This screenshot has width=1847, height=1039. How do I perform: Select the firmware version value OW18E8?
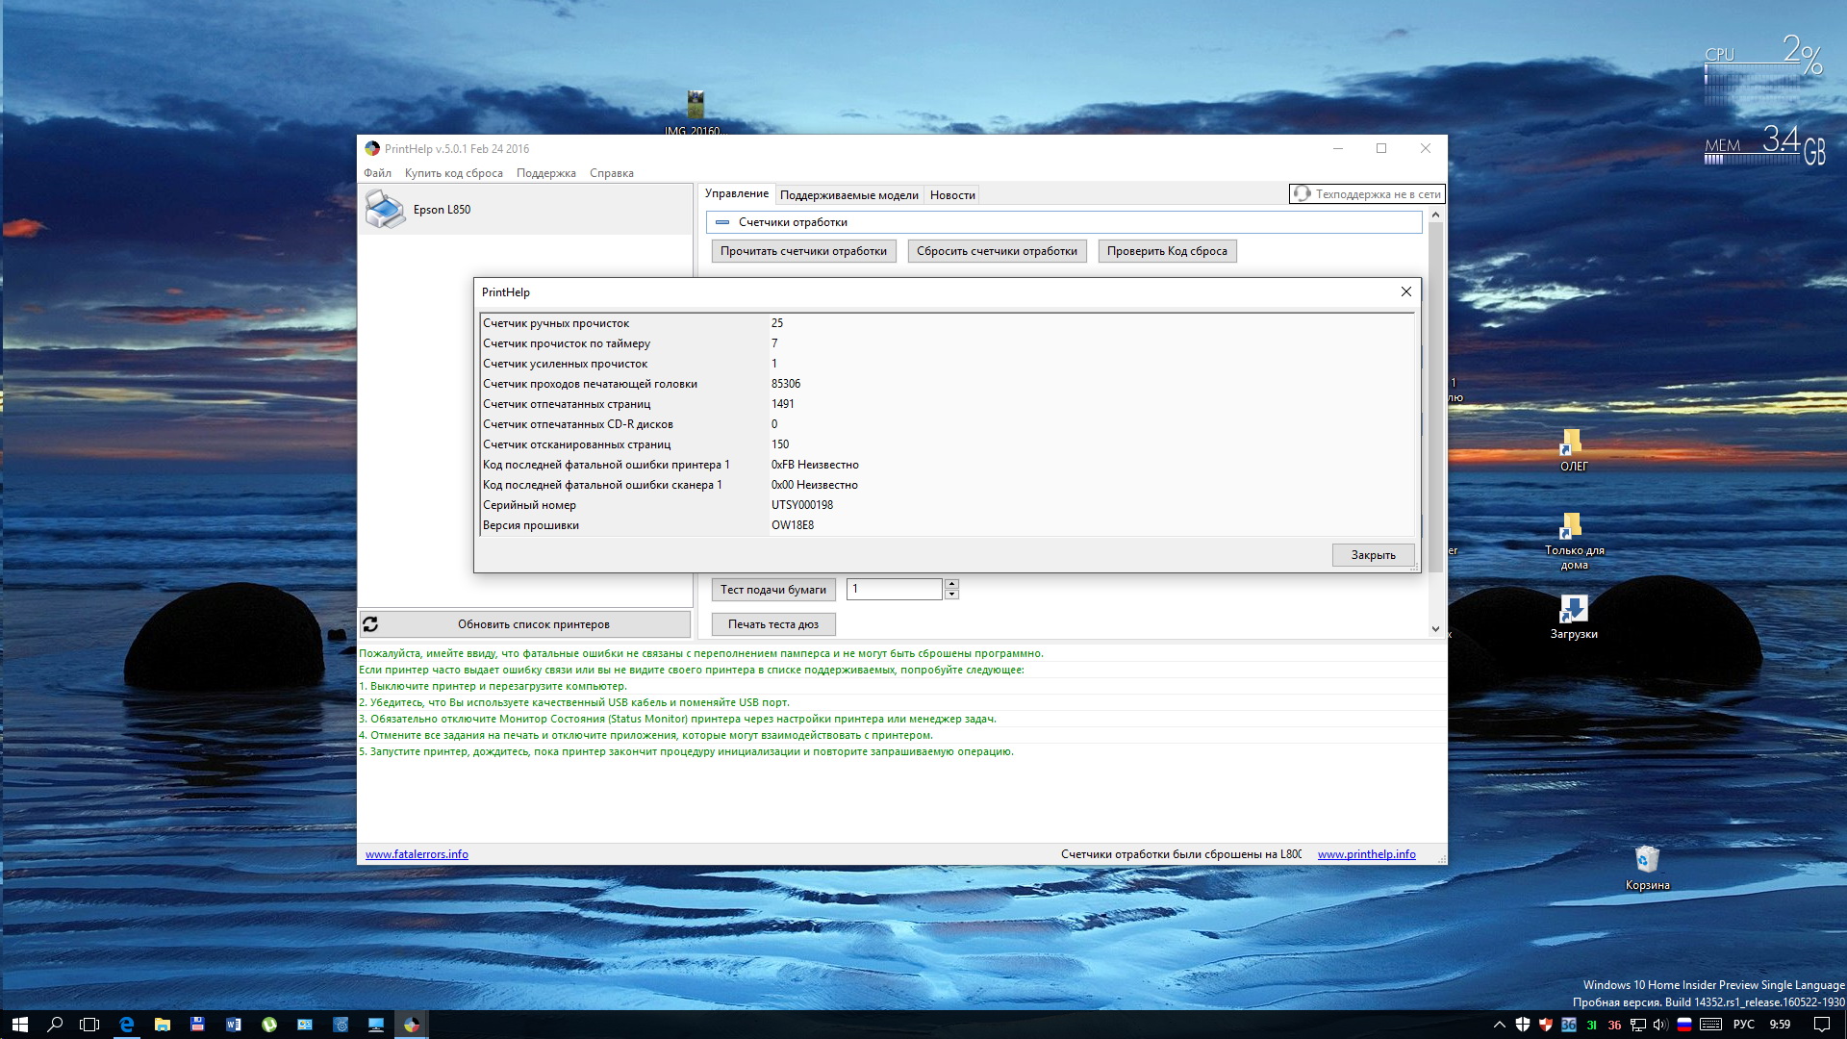tap(793, 525)
